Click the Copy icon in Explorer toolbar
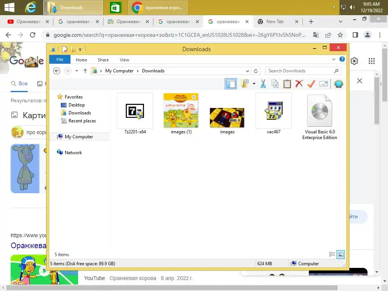Viewport: 388px width, 291px height. pyautogui.click(x=275, y=84)
